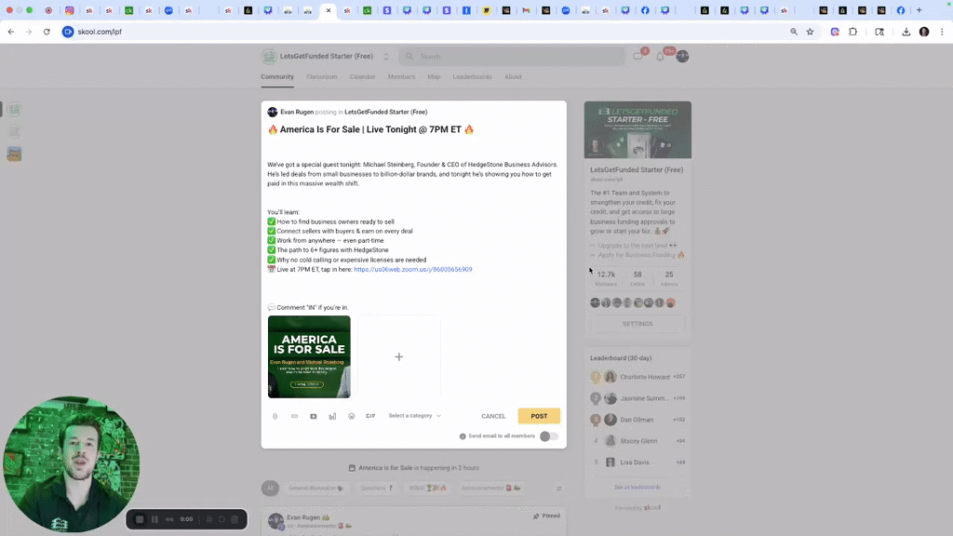Open the chat messages icon
Screen dimensions: 953x536
click(x=638, y=57)
